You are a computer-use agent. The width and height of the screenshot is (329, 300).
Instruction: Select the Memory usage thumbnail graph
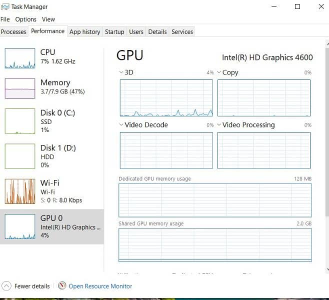point(20,88)
